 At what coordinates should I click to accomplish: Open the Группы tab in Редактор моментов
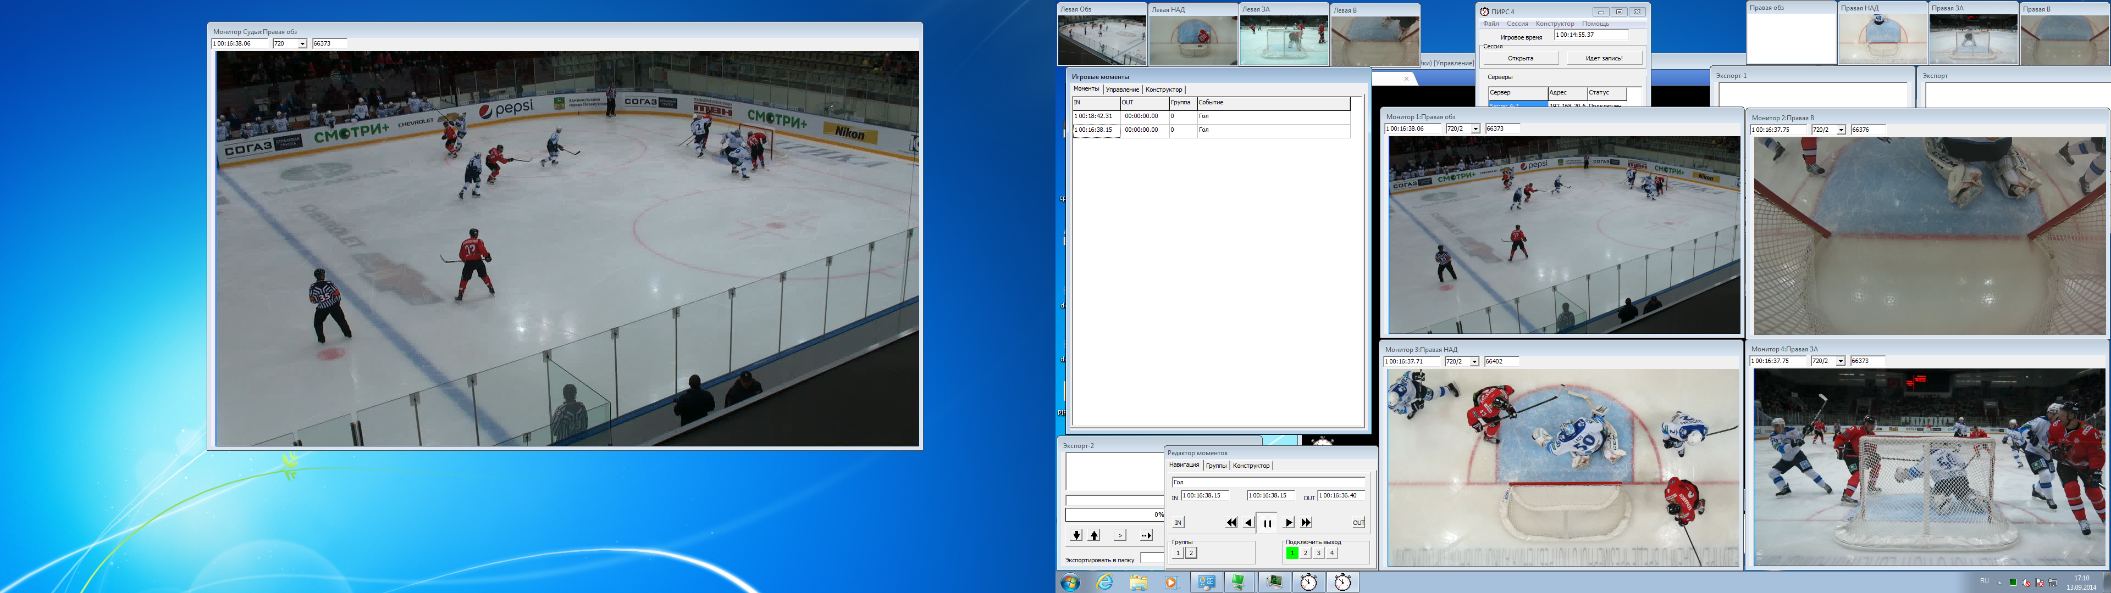pyautogui.click(x=1216, y=465)
